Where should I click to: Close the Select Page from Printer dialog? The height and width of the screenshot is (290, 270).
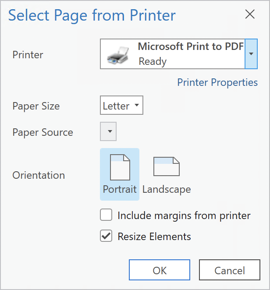tap(250, 14)
